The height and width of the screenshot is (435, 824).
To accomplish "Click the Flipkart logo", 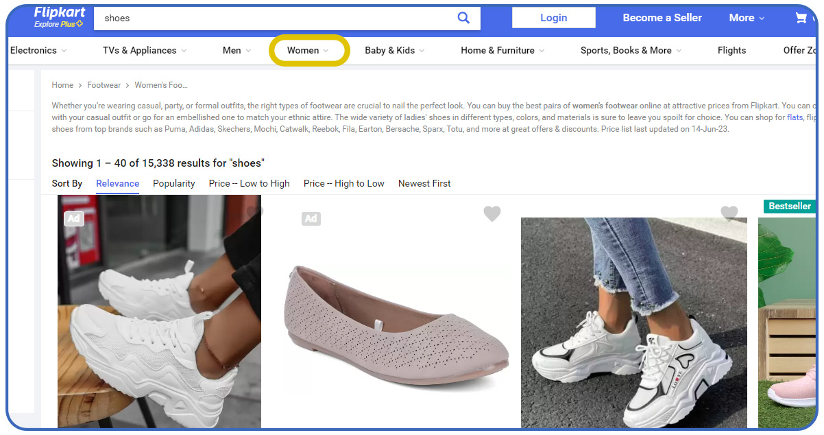I will click(x=60, y=12).
